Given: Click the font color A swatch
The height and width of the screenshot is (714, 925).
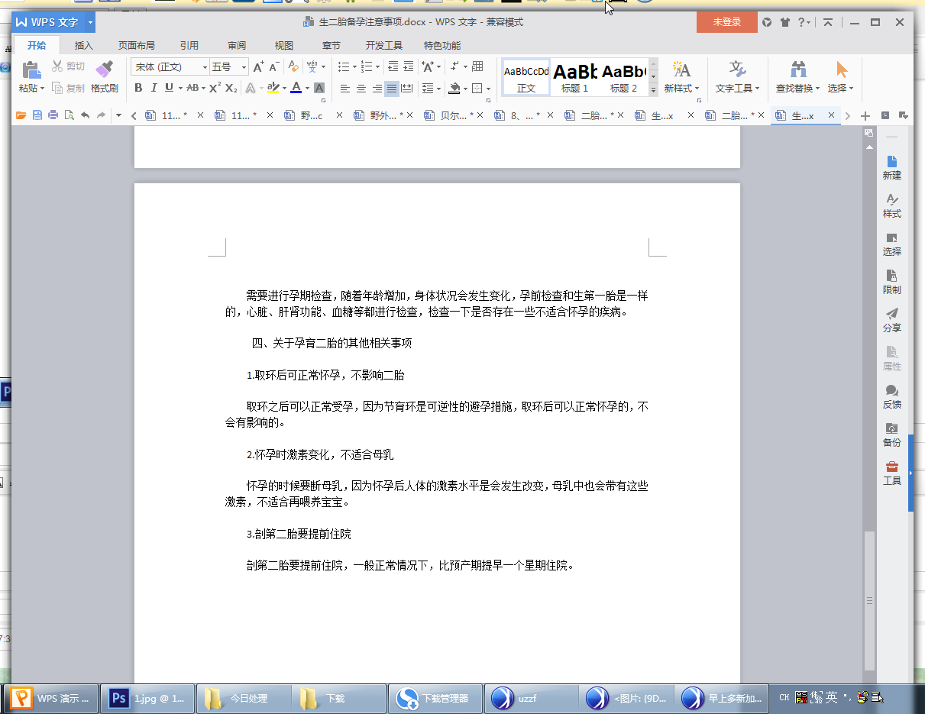Looking at the screenshot, I should 296,88.
